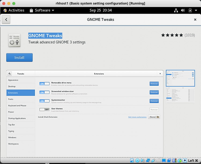Screen dimensions: 201x164
Task: Click the VirtualBox shared folders icon
Action: (x=159, y=161)
